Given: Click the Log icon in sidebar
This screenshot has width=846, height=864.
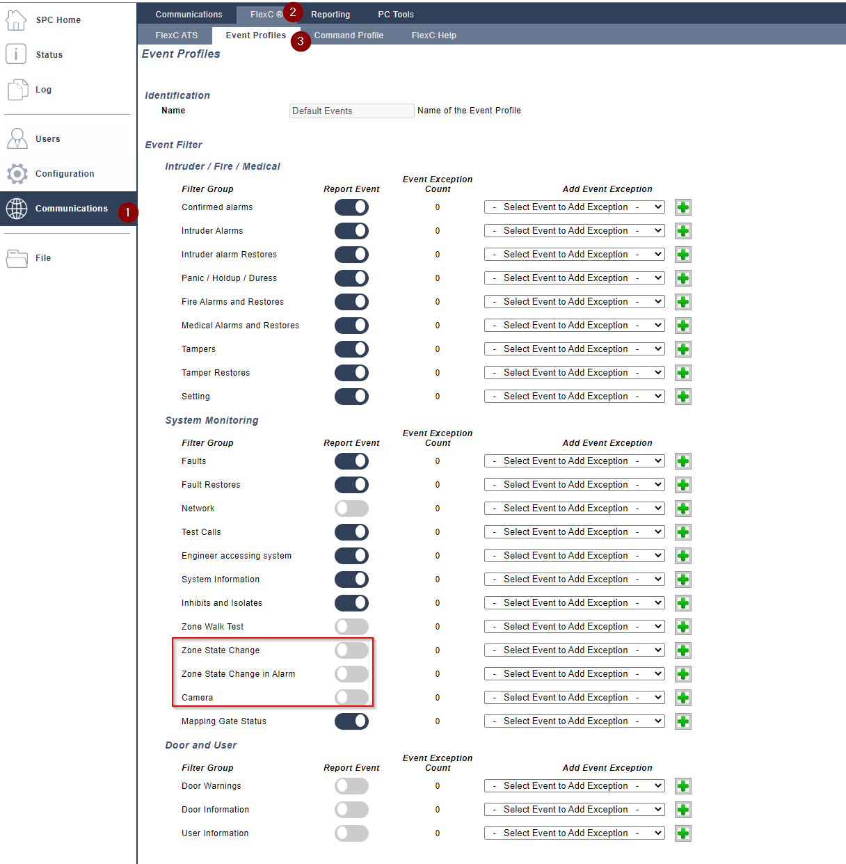Looking at the screenshot, I should (16, 89).
